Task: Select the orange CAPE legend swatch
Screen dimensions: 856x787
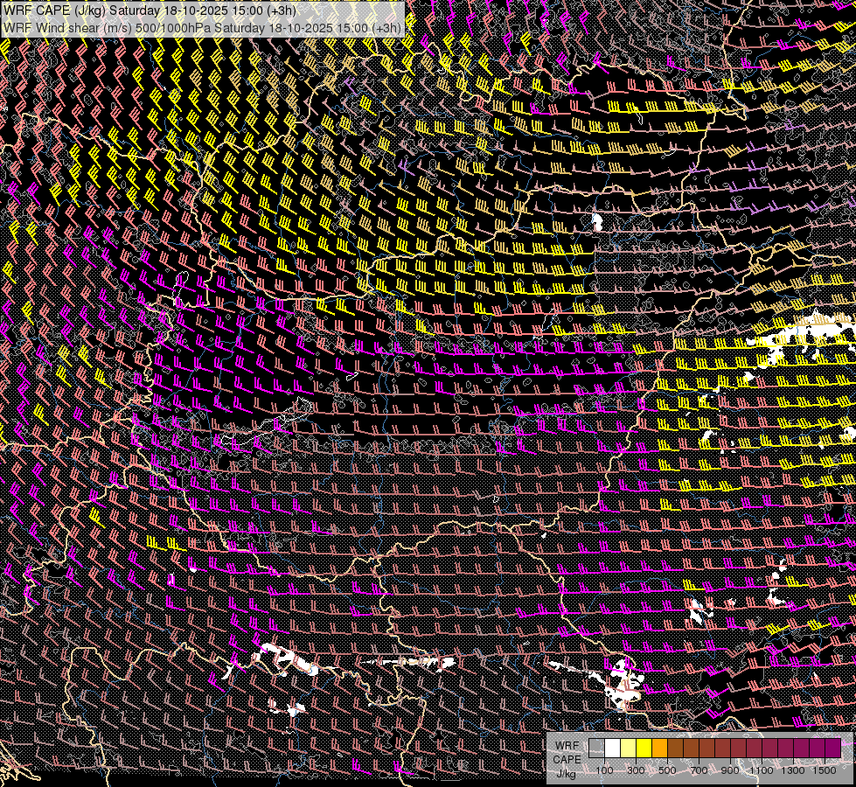Action: click(659, 749)
